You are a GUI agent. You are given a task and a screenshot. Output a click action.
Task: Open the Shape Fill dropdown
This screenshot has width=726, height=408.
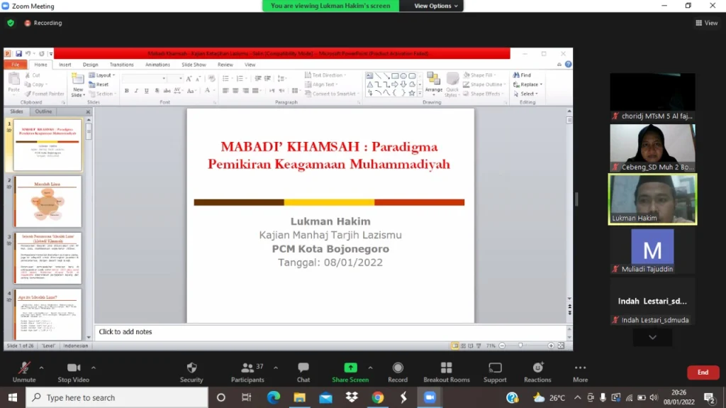480,75
